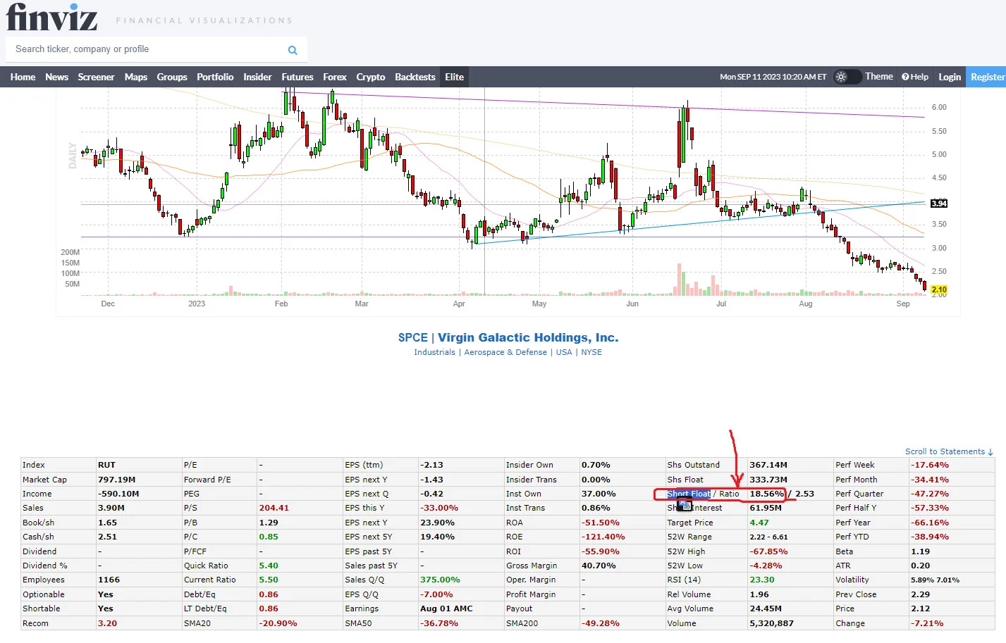Click the SMA200 value -49.28%

tap(601, 623)
